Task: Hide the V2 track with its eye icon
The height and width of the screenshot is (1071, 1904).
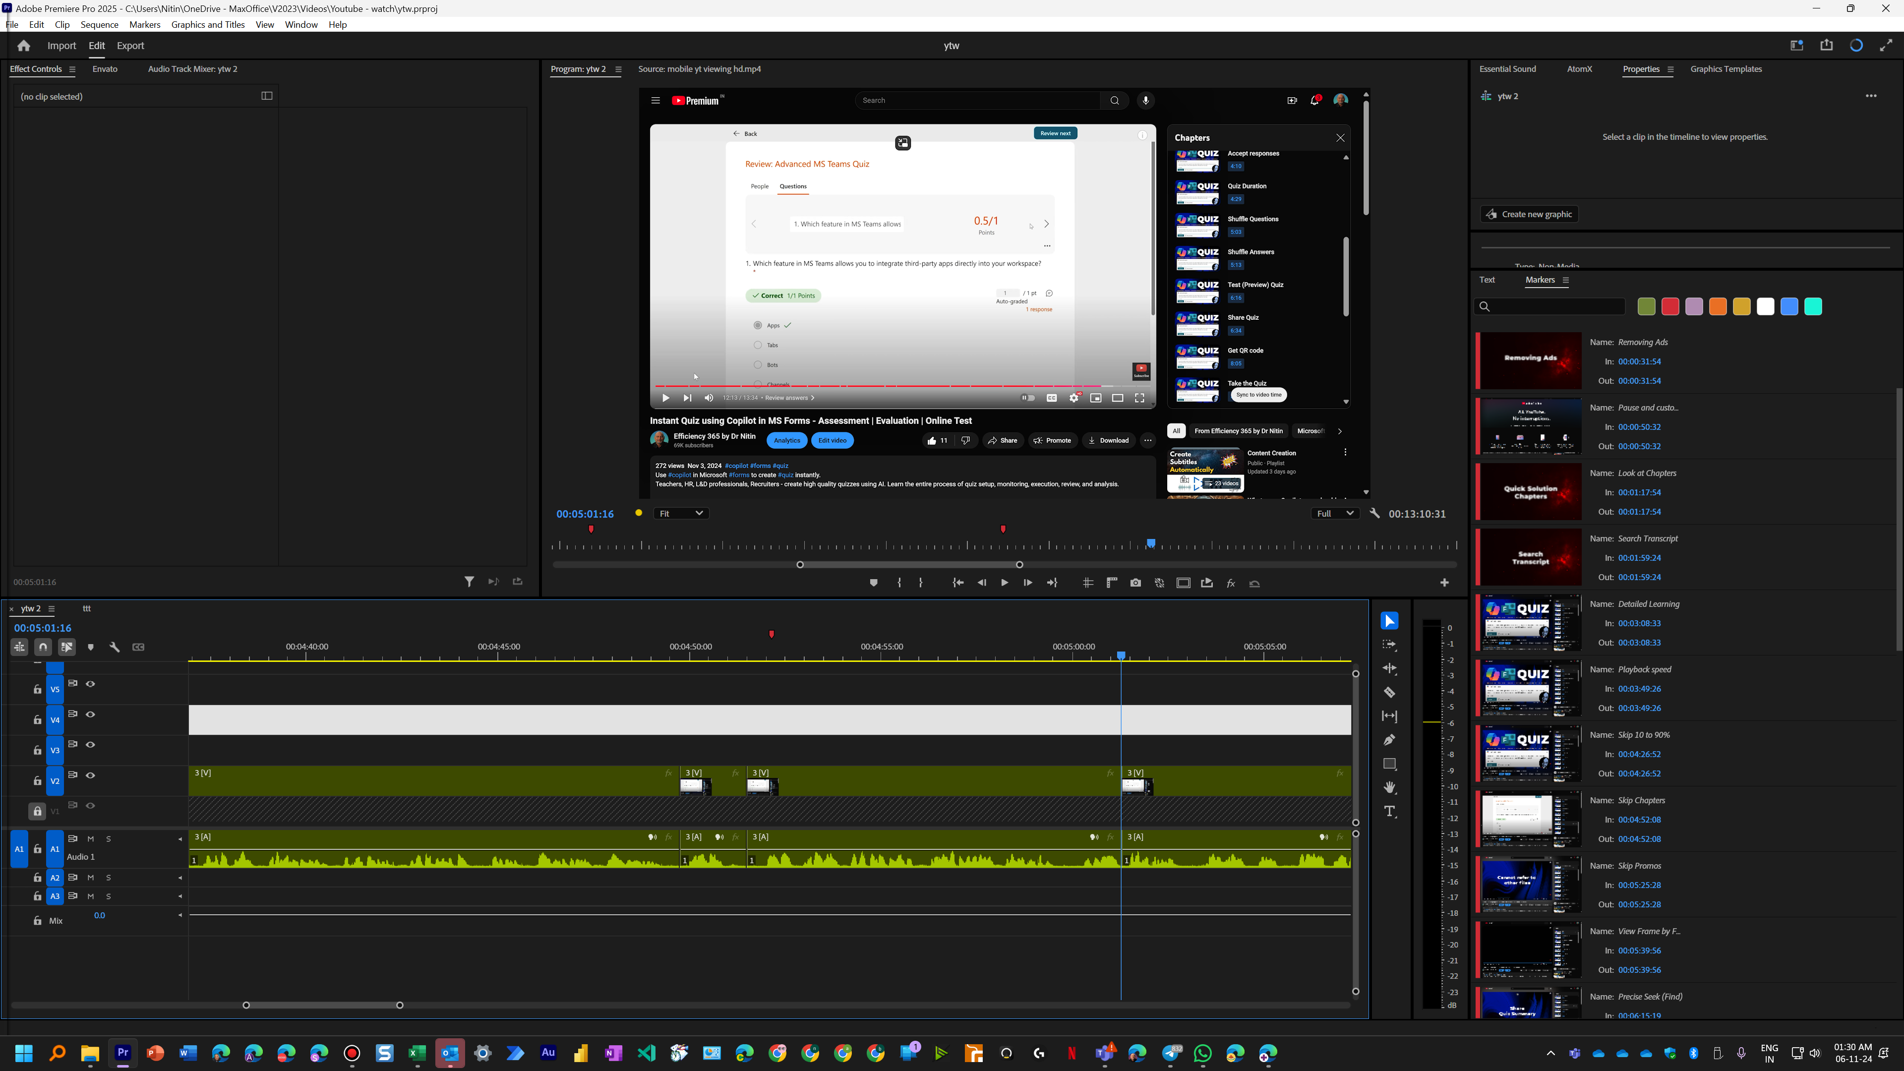Action: pyautogui.click(x=90, y=774)
